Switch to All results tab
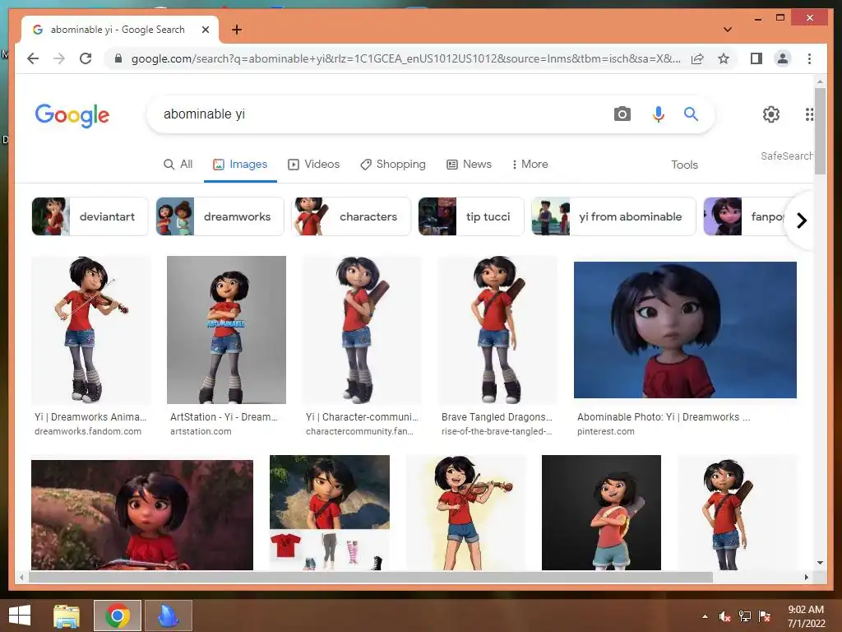 coord(178,165)
